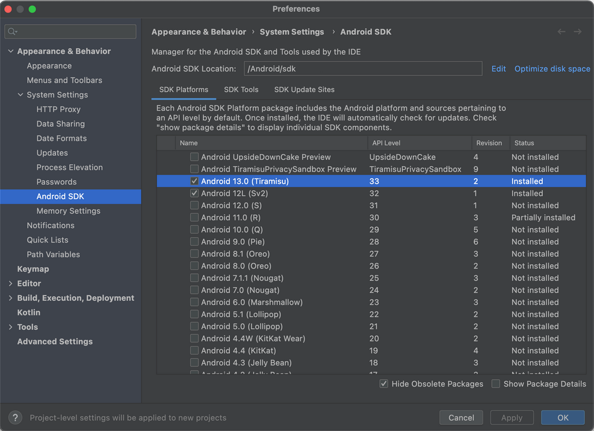Go back with the left arrow icon

562,32
